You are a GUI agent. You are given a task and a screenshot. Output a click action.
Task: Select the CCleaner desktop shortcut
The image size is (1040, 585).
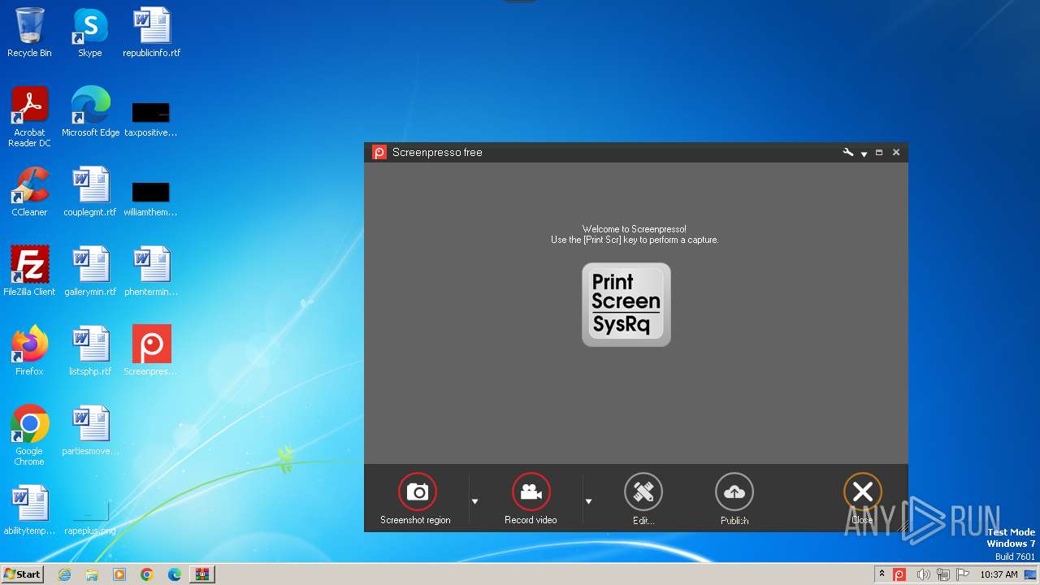click(x=29, y=192)
